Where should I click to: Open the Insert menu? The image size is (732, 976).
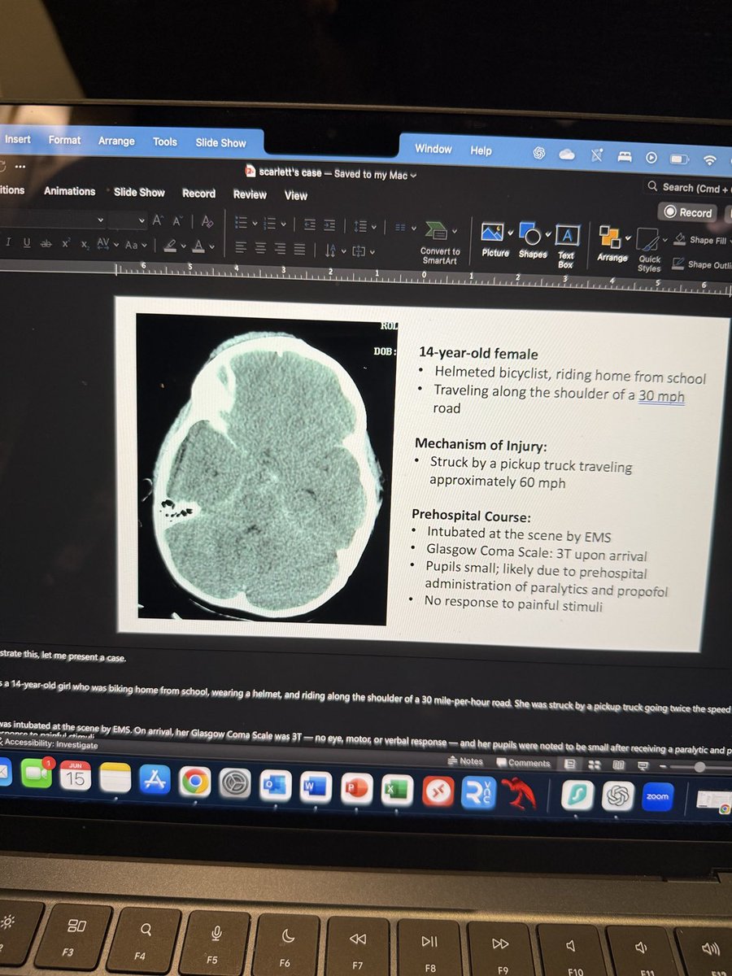[17, 139]
